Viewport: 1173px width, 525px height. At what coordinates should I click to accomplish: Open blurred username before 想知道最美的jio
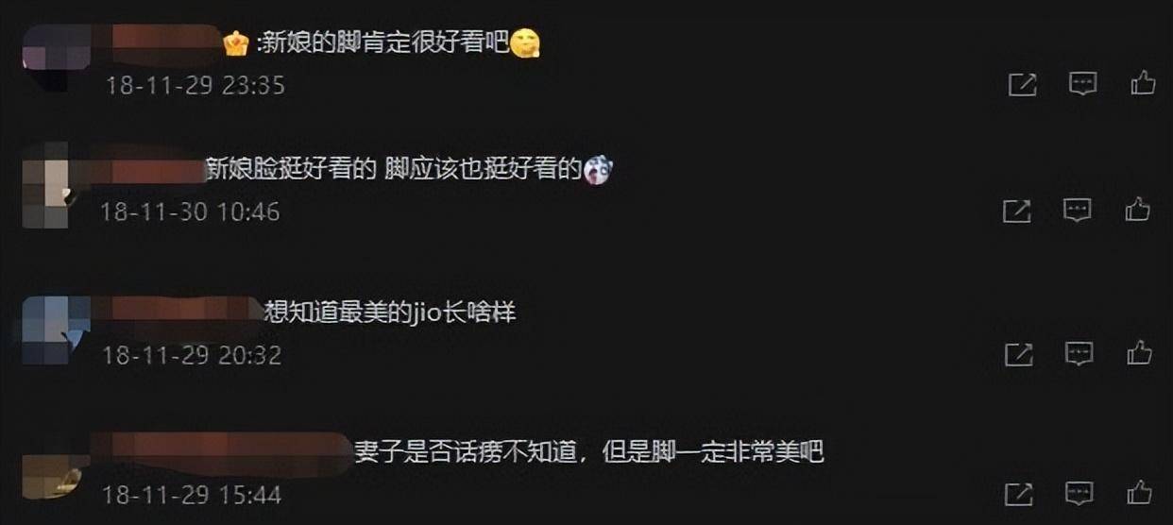177,311
